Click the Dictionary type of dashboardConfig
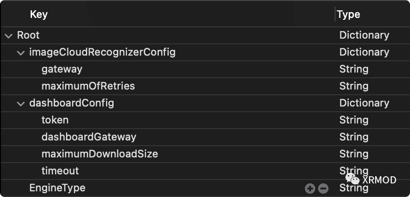 coord(364,103)
